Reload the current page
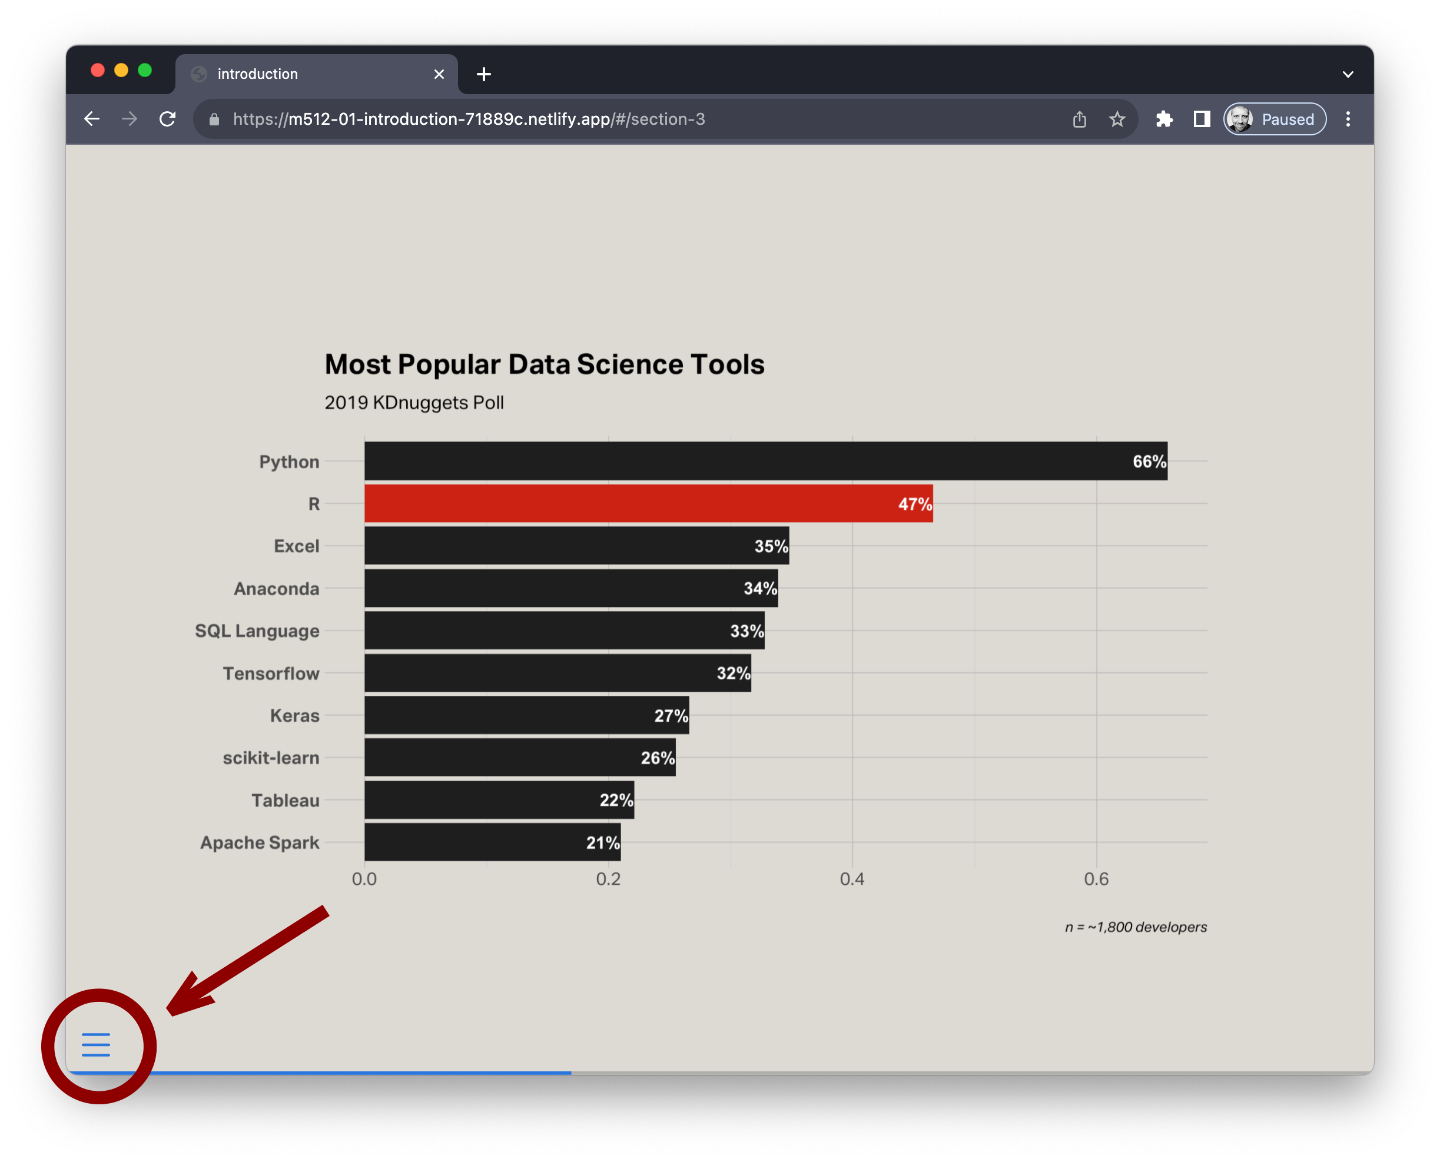This screenshot has height=1162, width=1440. pyautogui.click(x=167, y=119)
